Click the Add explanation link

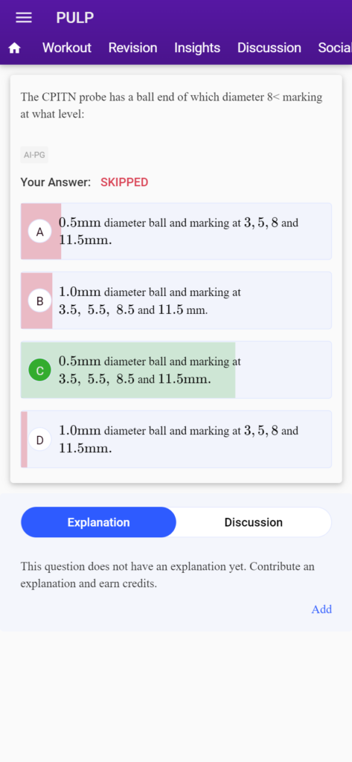(x=321, y=609)
